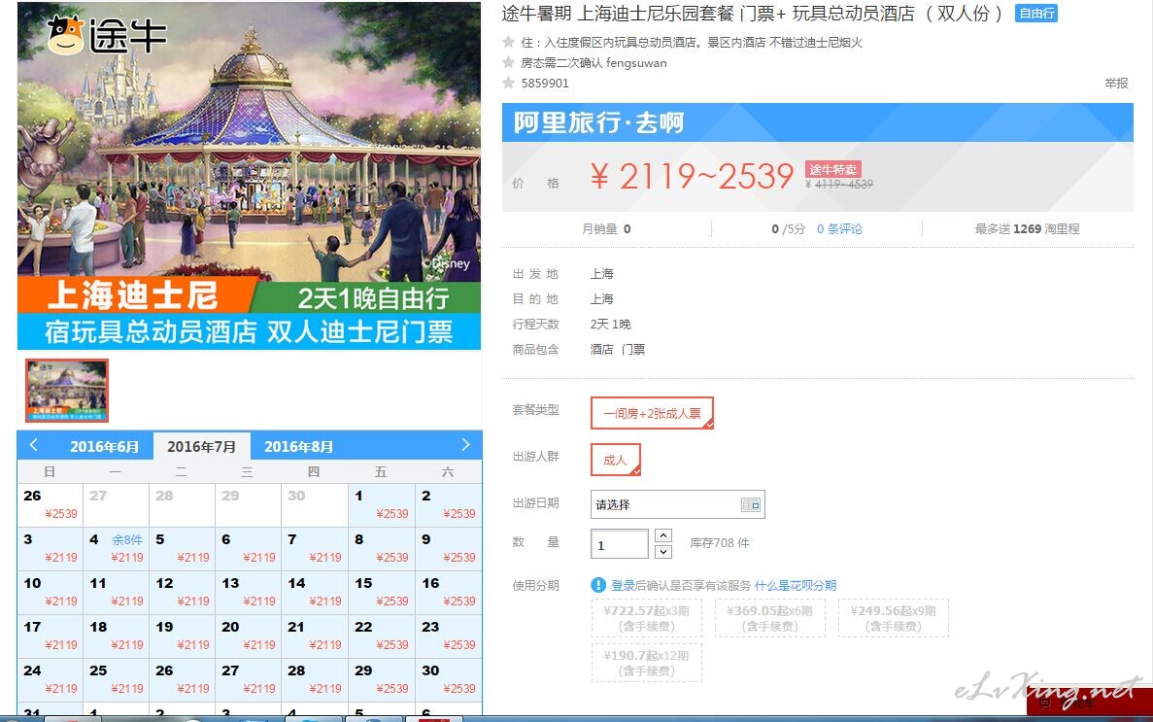Increase quantity with the up arrow
The height and width of the screenshot is (722, 1153).
[x=663, y=535]
